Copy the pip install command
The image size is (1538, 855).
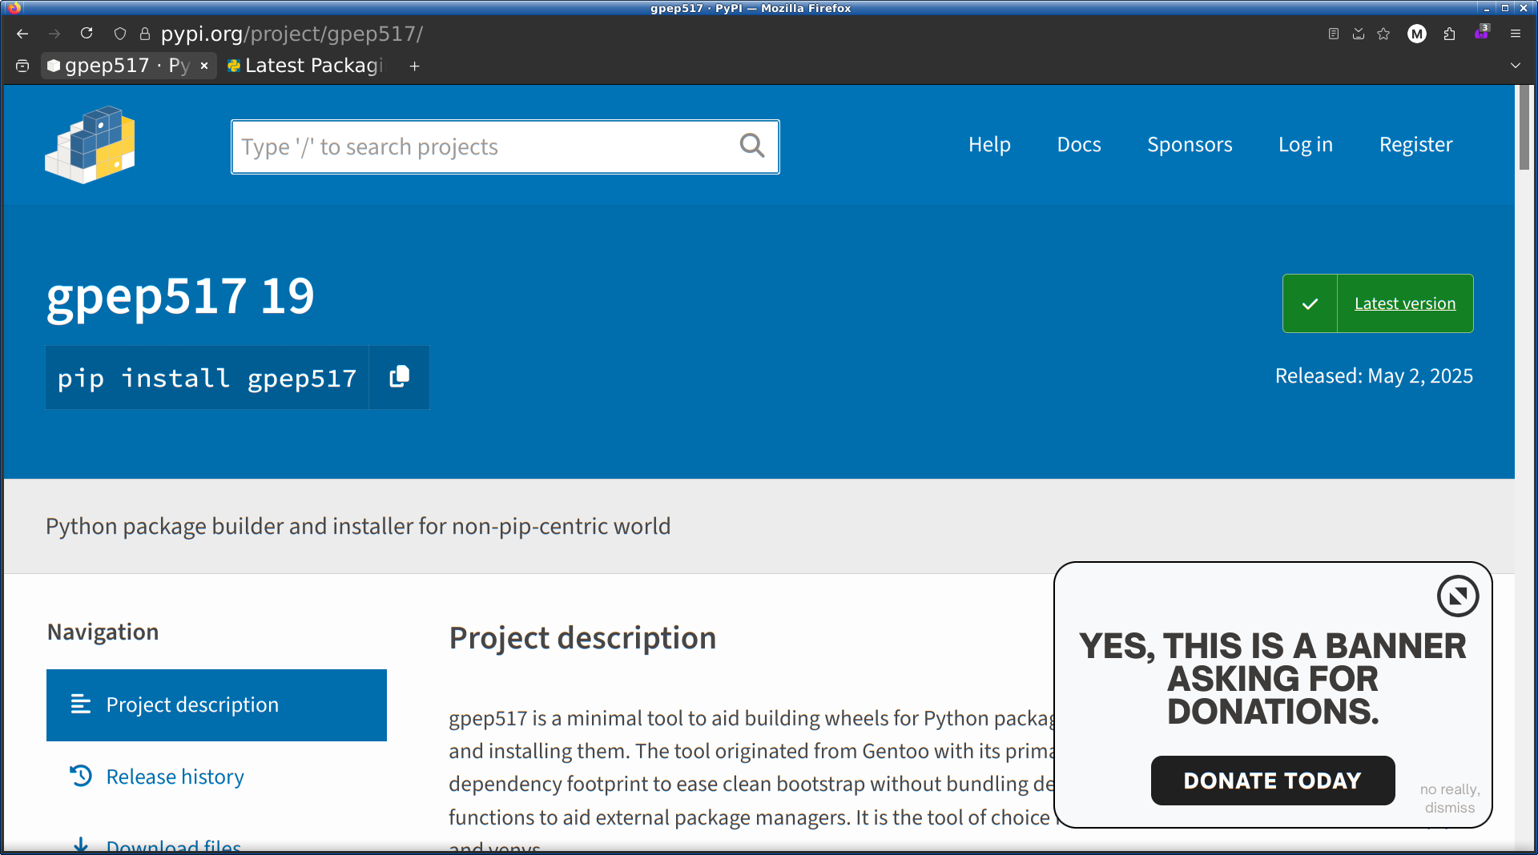pos(399,377)
